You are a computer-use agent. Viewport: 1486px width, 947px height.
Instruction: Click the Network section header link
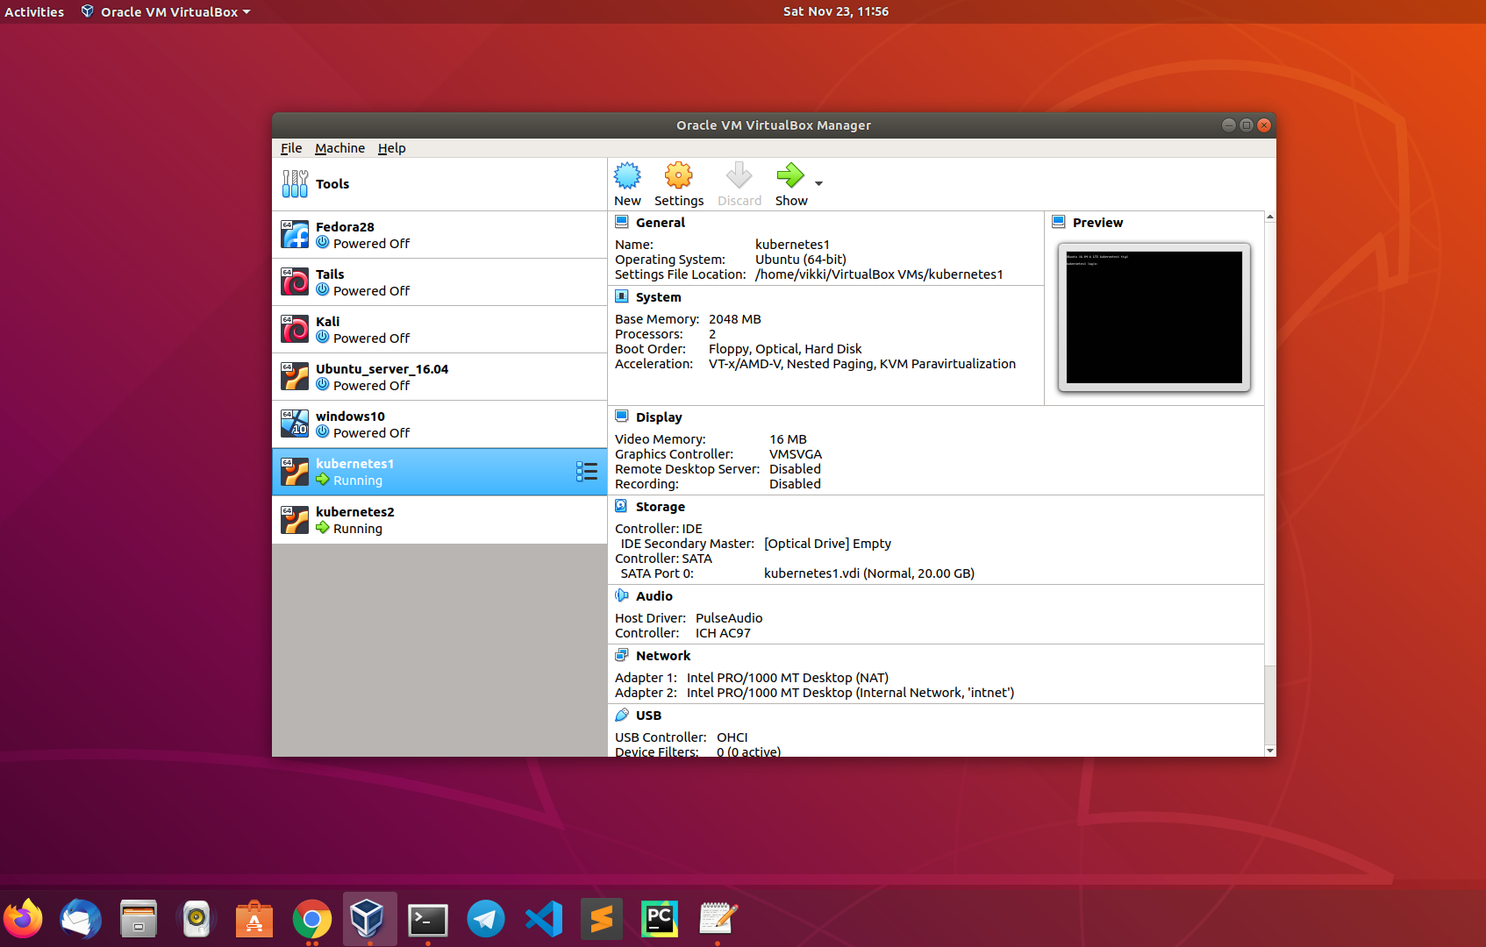pyautogui.click(x=663, y=656)
